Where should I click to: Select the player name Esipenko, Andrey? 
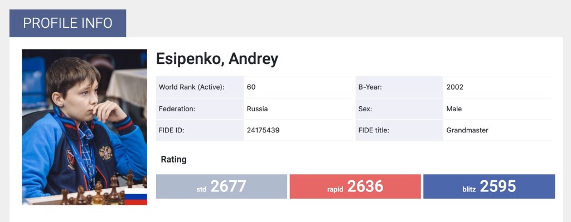click(x=217, y=59)
